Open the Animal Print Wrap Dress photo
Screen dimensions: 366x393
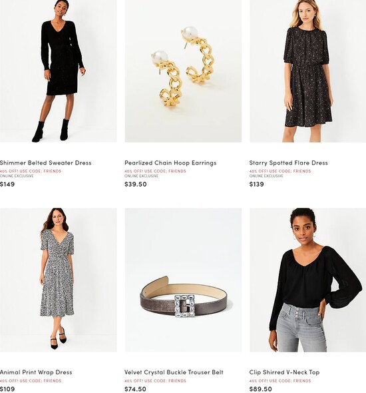[x=59, y=280]
